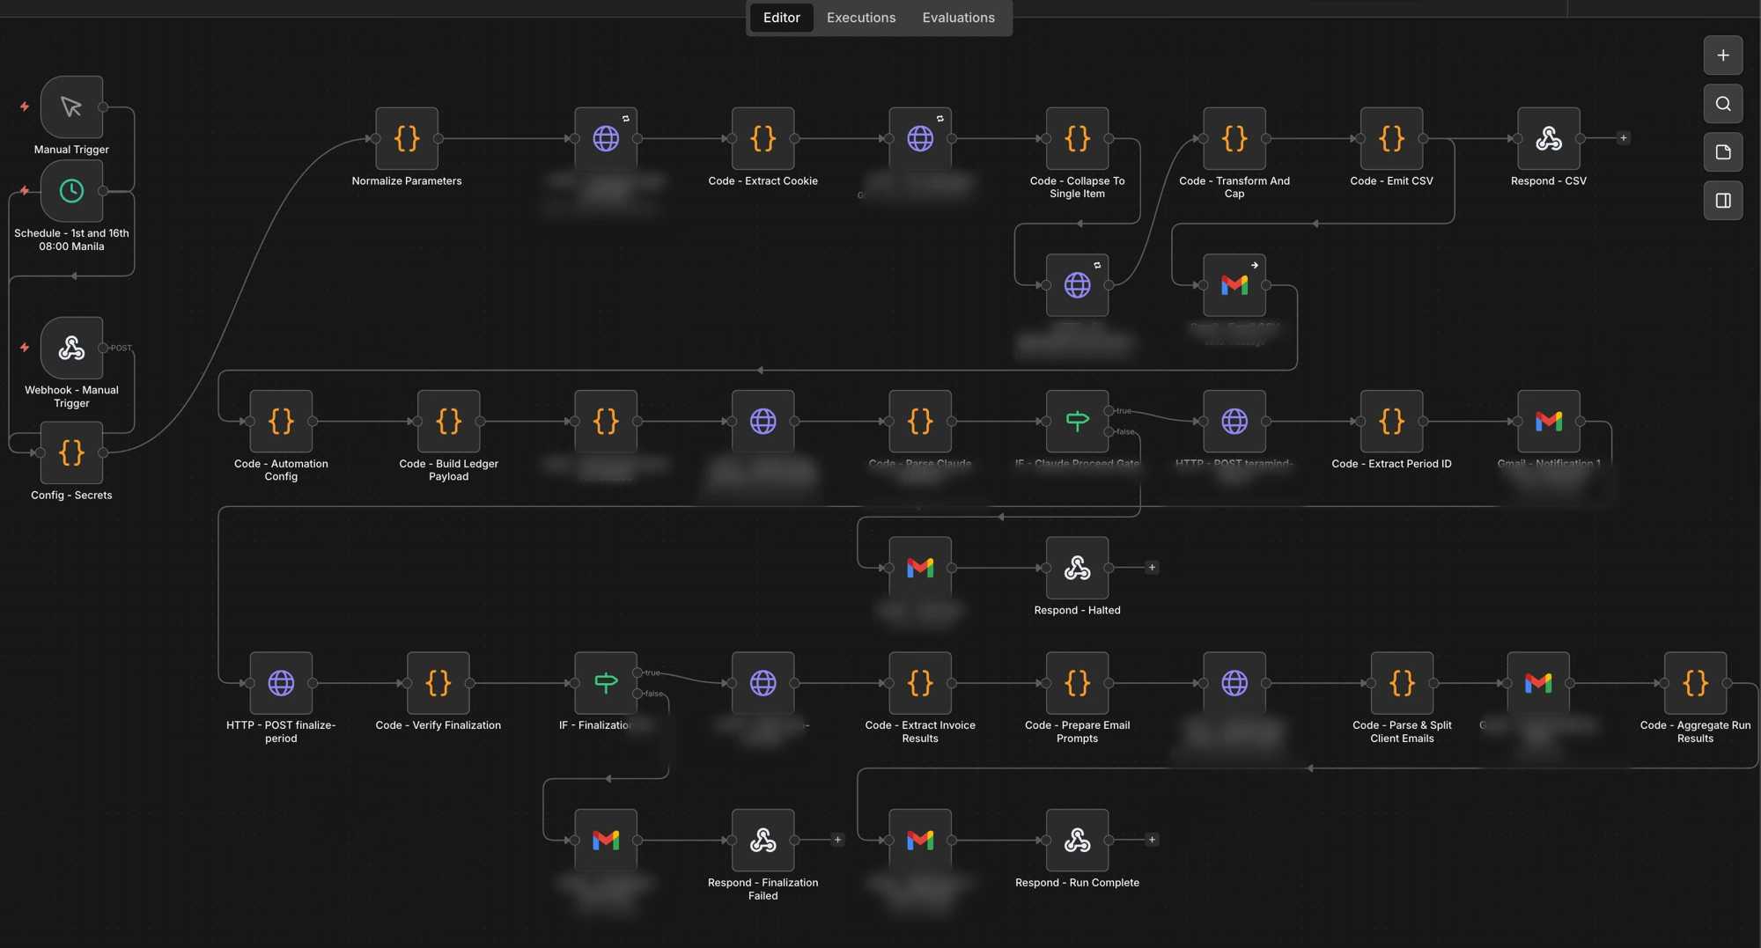Click the Respond - CSV label text
The width and height of the screenshot is (1761, 948).
(x=1549, y=181)
